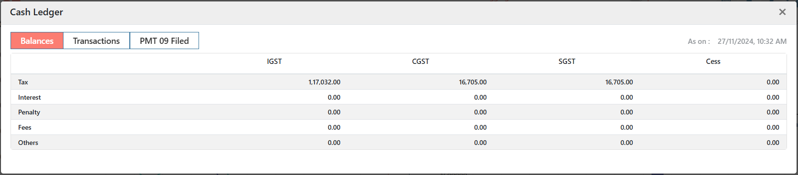Select the IGST column header

(274, 61)
